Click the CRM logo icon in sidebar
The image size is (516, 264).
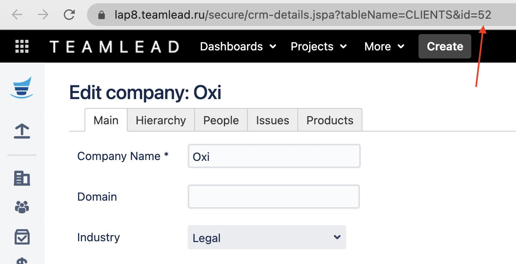click(22, 87)
